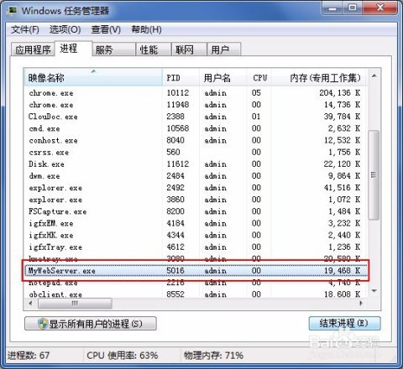Viewport: 403px width, 369px height.
Task: Click CPU 使用率: 63% in status bar
Action: (x=123, y=356)
